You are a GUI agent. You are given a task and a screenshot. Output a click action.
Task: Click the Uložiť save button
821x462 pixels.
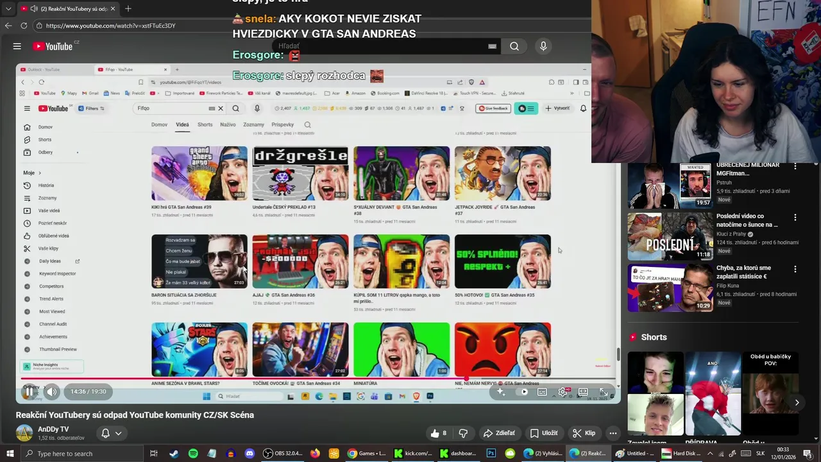pos(544,433)
